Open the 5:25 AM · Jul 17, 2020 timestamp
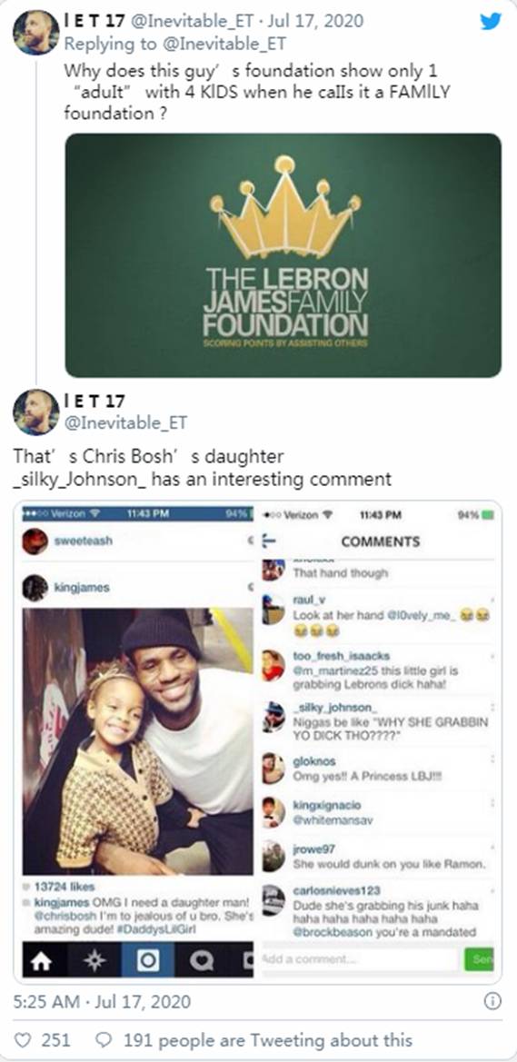517x1062 pixels. (x=103, y=1001)
